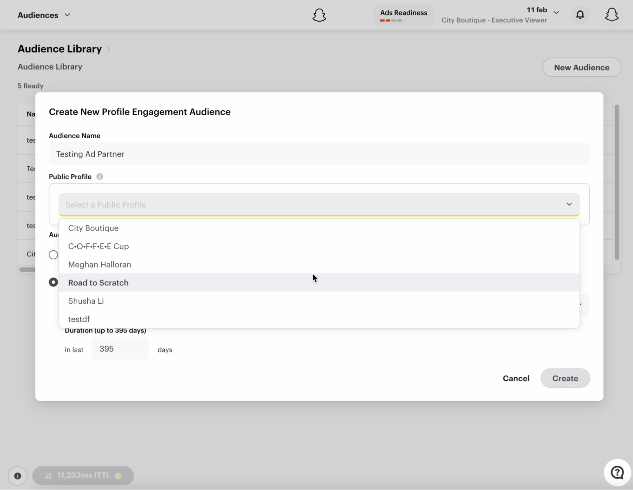
Task: Choose Road to Scratch profile option
Action: coord(319,282)
